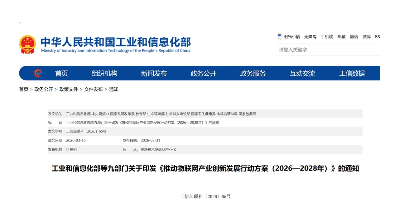Click the gear icon in navigation bar
Viewport: 399px width, 224px height.
(x=38, y=73)
